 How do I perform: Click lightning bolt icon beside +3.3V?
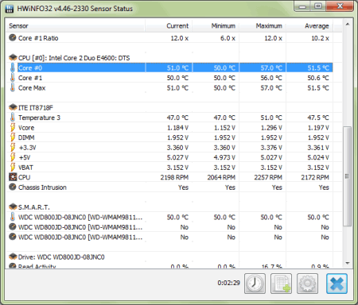point(13,147)
